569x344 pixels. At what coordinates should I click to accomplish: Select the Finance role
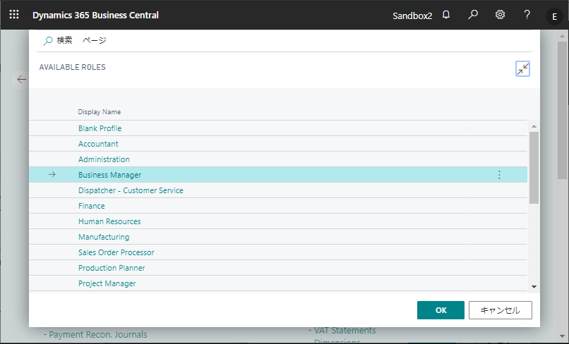pyautogui.click(x=92, y=206)
